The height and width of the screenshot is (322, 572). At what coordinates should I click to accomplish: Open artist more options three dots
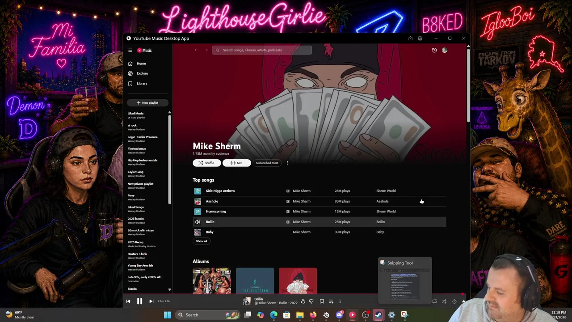(287, 163)
